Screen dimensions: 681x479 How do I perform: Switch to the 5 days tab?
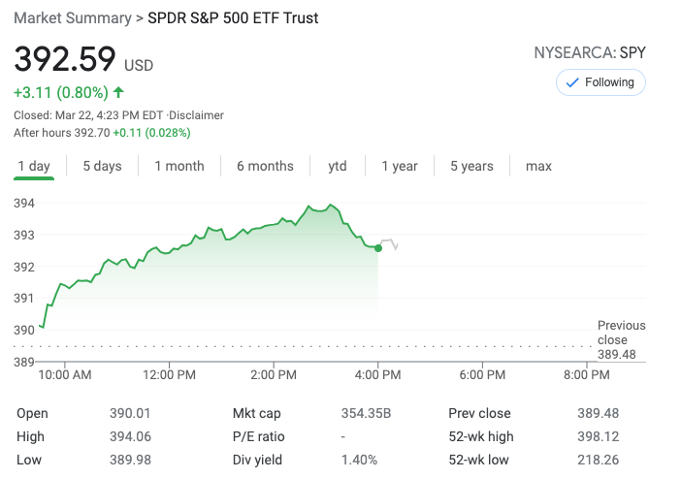tap(102, 166)
